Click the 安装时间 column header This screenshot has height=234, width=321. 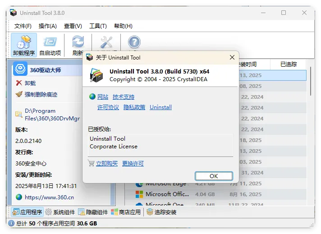(x=254, y=64)
